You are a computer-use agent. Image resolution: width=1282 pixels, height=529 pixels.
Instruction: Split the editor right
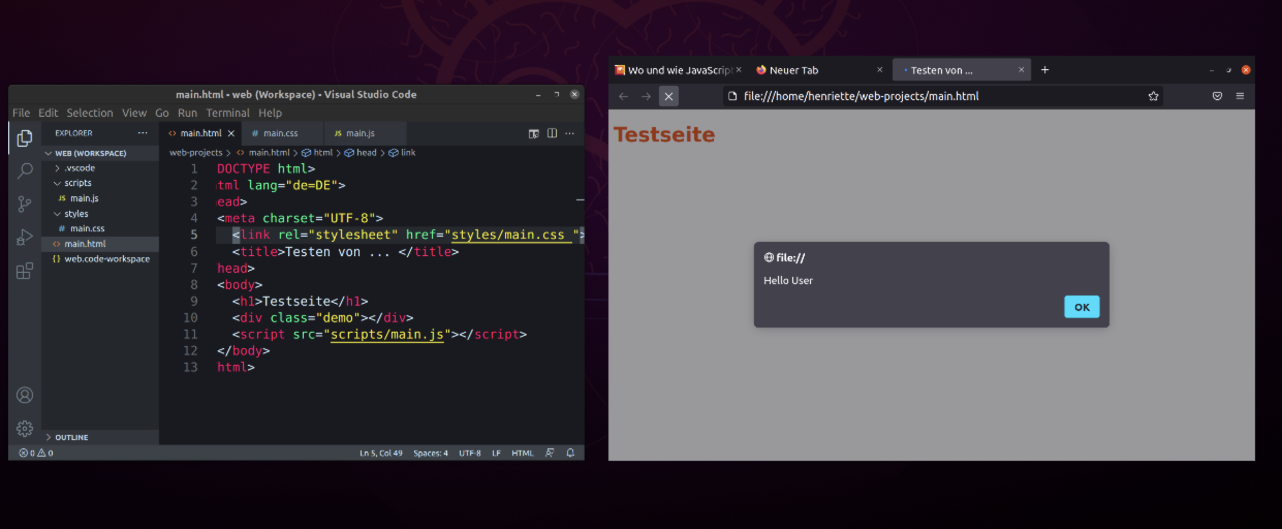552,133
